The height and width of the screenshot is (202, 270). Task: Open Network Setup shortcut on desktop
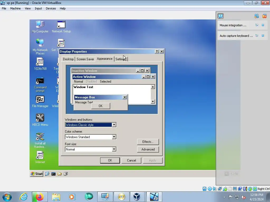(61, 27)
